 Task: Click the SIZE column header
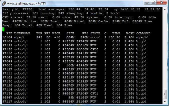pyautogui.click(x=70, y=33)
